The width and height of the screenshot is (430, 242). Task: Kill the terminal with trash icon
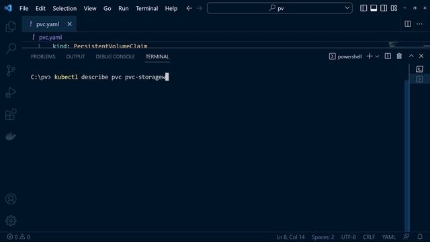tap(399, 56)
